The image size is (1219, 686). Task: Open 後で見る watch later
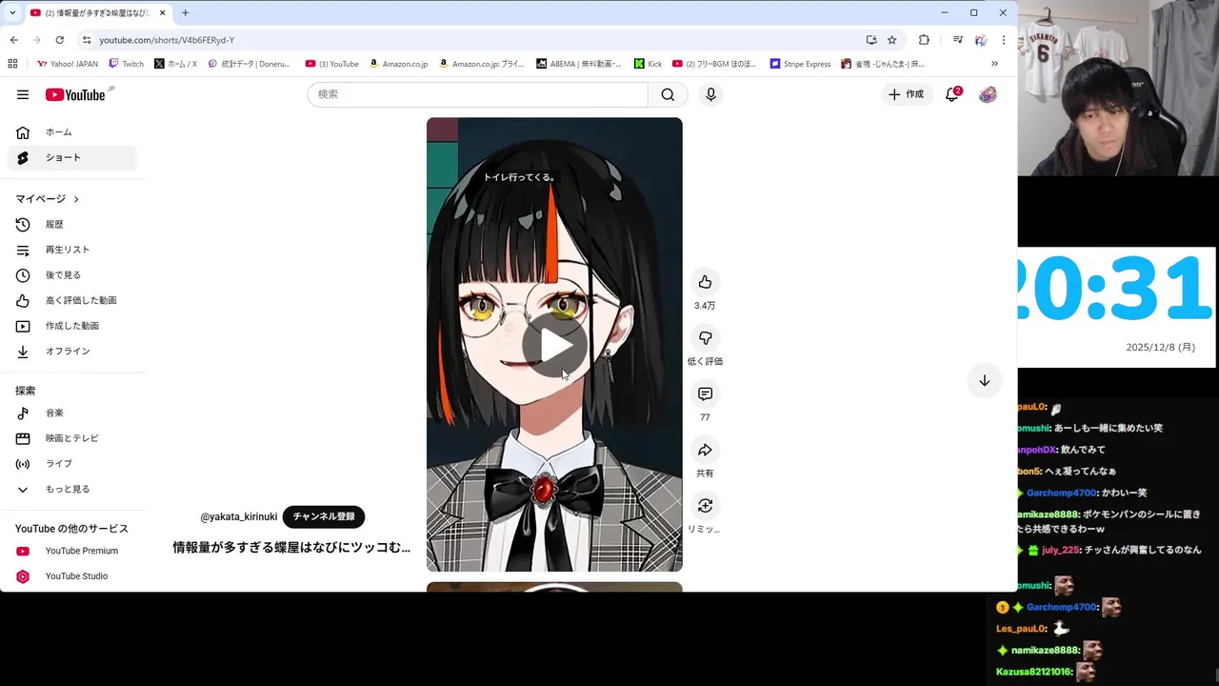click(72, 275)
